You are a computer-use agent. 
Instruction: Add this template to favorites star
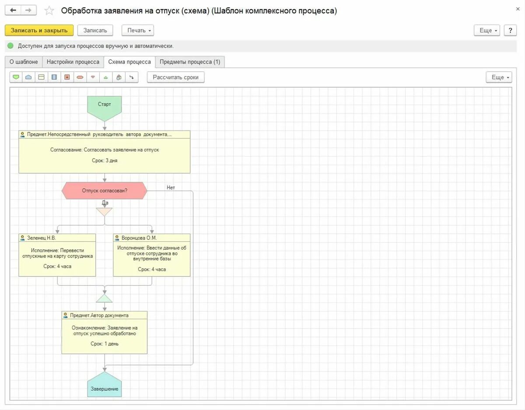(x=49, y=11)
